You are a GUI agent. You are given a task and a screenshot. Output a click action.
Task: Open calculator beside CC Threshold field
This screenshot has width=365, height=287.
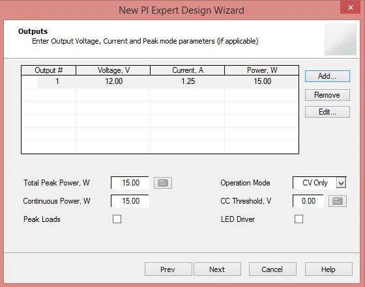tap(338, 201)
